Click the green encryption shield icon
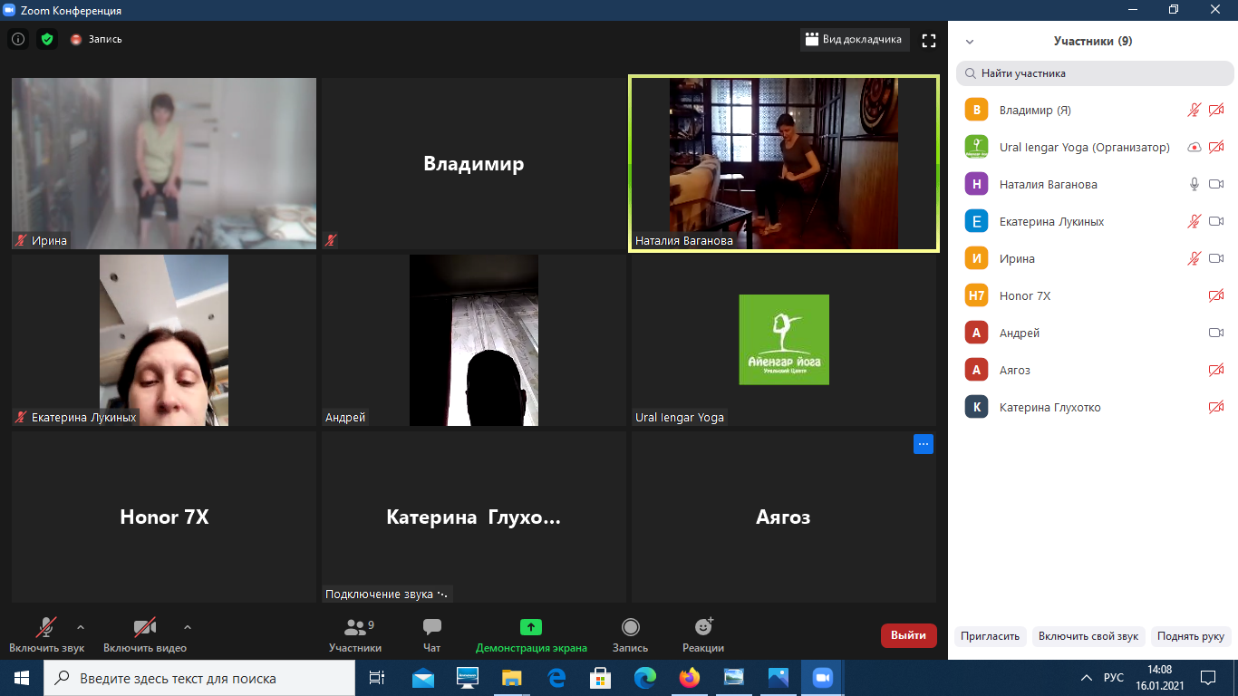Image resolution: width=1238 pixels, height=696 pixels. [x=47, y=39]
